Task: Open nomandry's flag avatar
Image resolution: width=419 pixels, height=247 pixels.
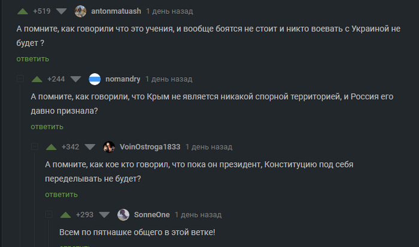Action: tap(95, 79)
